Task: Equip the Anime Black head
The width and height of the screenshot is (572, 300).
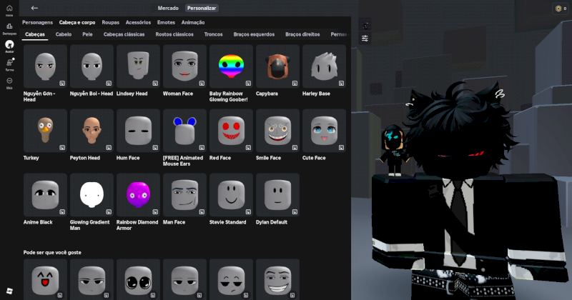Action: [x=45, y=195]
